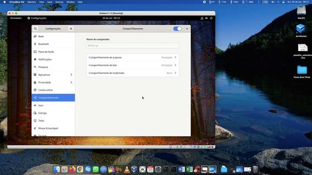Image resolution: width=312 pixels, height=175 pixels.
Task: Open the Help menu in VirtualBox
Action: 80,2
